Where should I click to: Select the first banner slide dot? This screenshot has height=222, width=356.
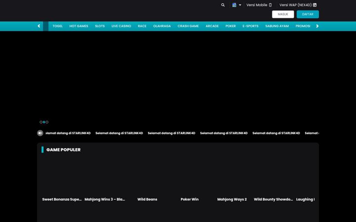click(x=41, y=122)
